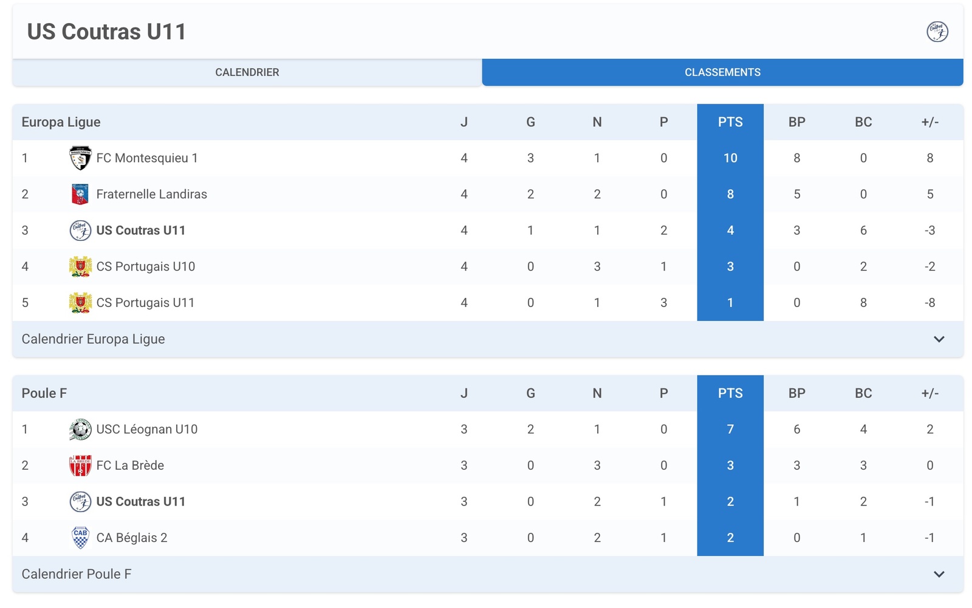Screen dimensions: 972x608
Task: Expand the Calendrier Poule F chevron
Action: point(939,574)
